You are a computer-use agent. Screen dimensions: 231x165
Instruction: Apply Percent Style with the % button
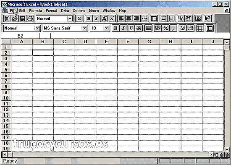tap(165, 28)
